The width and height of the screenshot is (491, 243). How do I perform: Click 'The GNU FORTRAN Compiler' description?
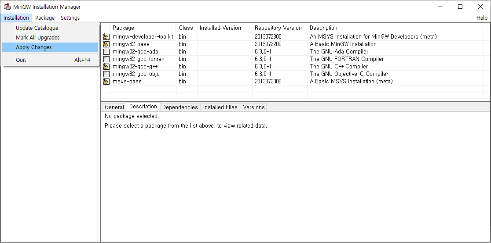(x=347, y=59)
